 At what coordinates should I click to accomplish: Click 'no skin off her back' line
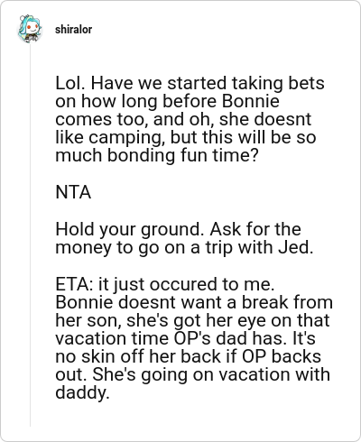(x=188, y=356)
